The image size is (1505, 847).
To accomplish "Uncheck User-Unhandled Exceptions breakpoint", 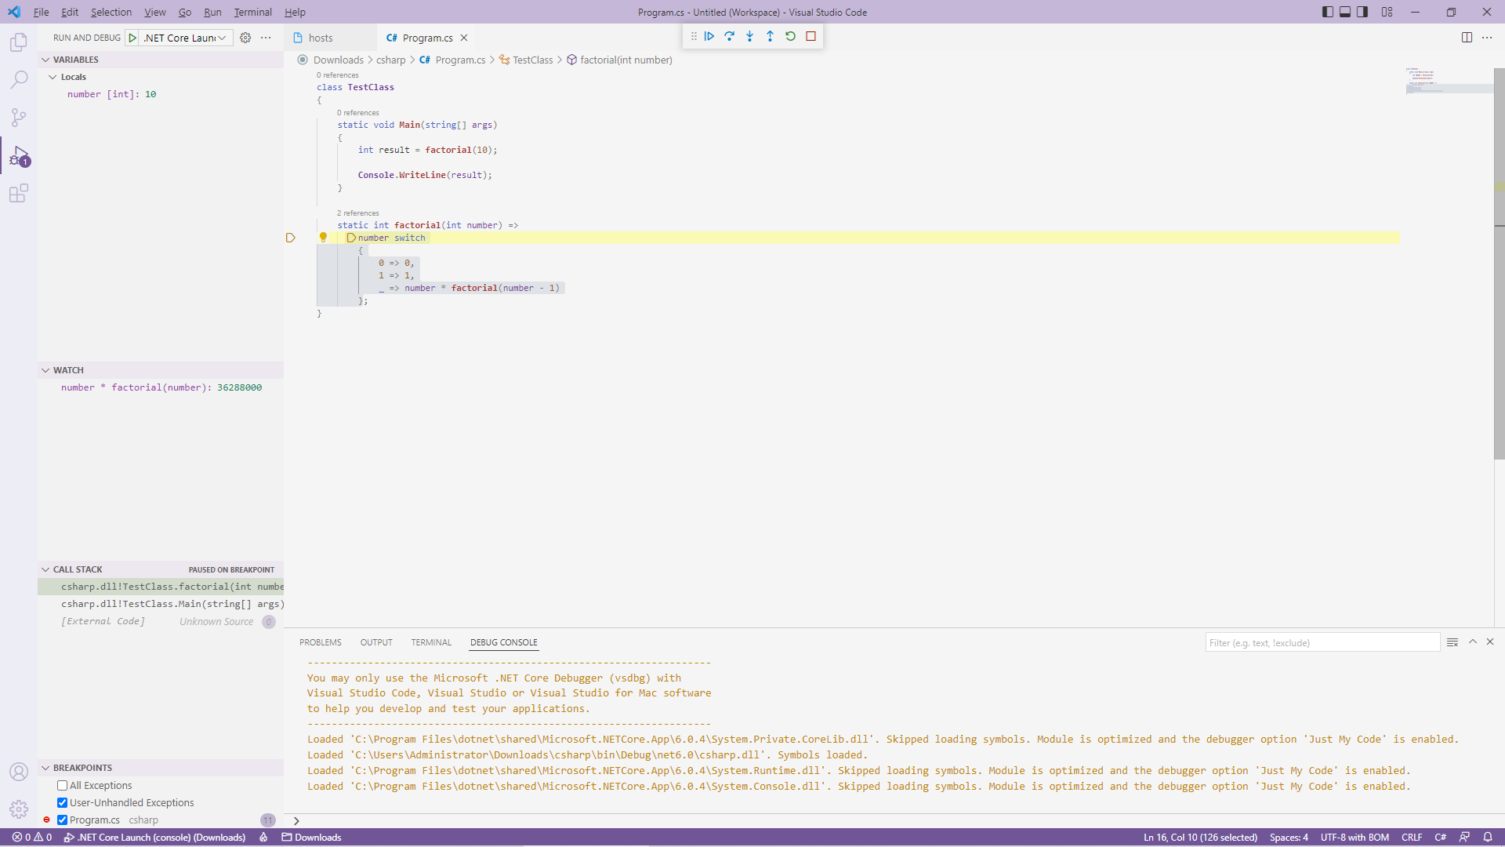I will click(62, 803).
